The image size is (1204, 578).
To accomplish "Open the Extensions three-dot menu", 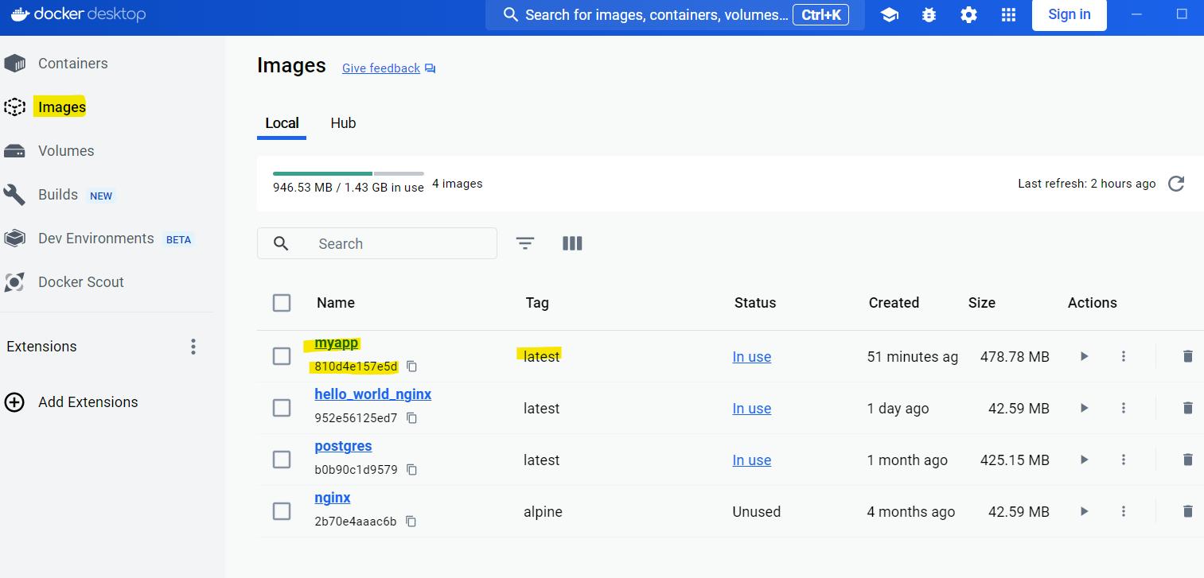I will (x=193, y=347).
